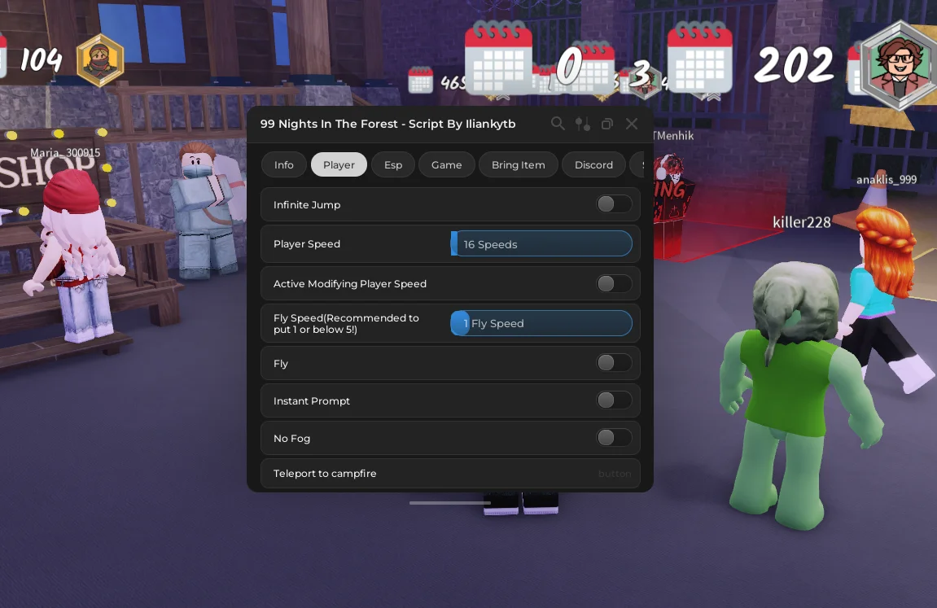Click the search magnifier icon in script window

558,124
